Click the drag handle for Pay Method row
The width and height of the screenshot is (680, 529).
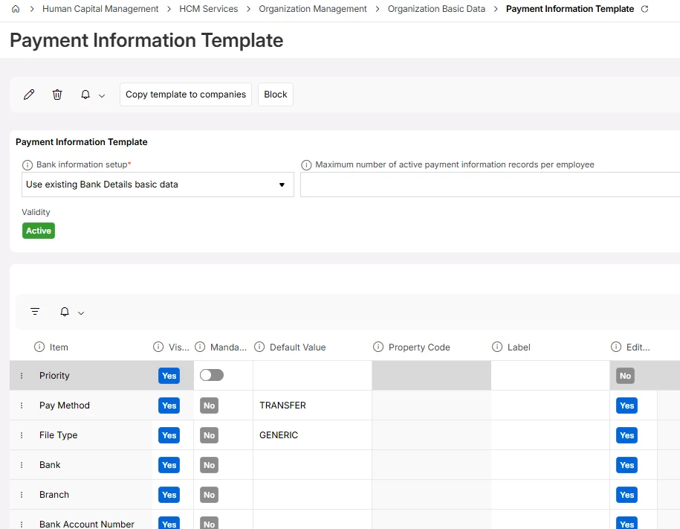[22, 405]
